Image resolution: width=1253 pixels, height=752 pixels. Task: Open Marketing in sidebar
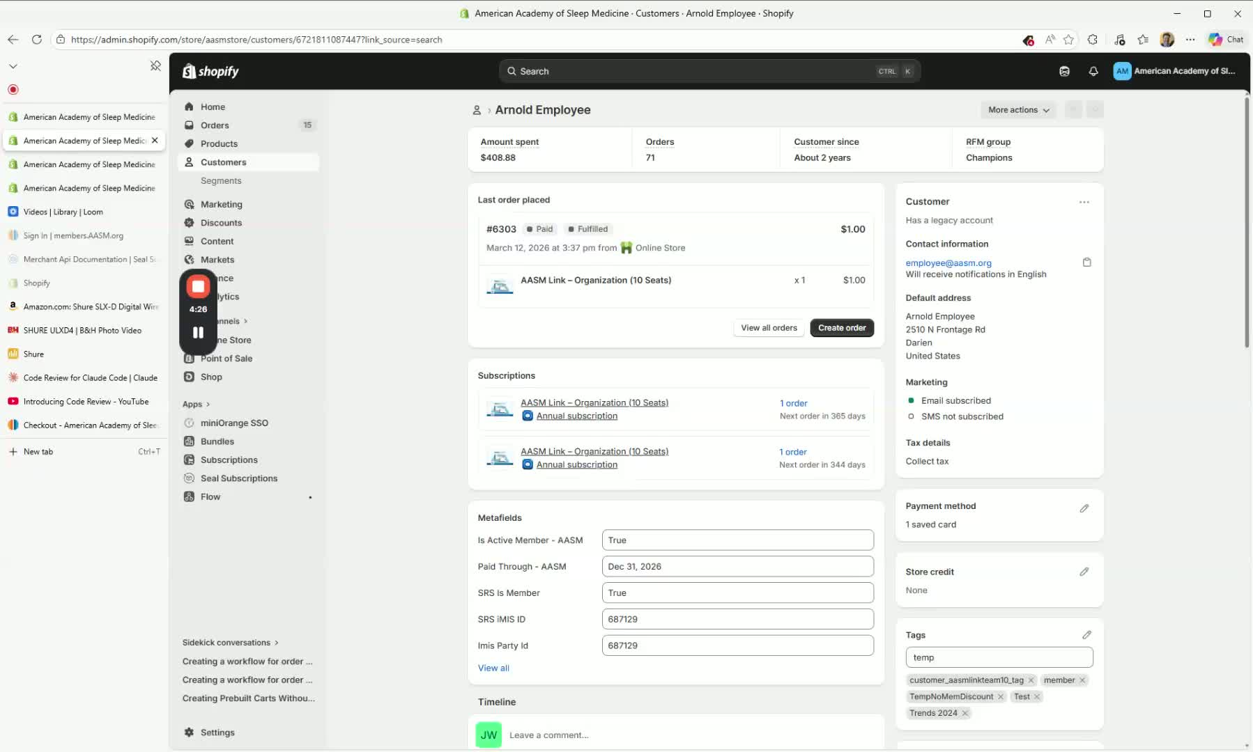click(x=221, y=204)
